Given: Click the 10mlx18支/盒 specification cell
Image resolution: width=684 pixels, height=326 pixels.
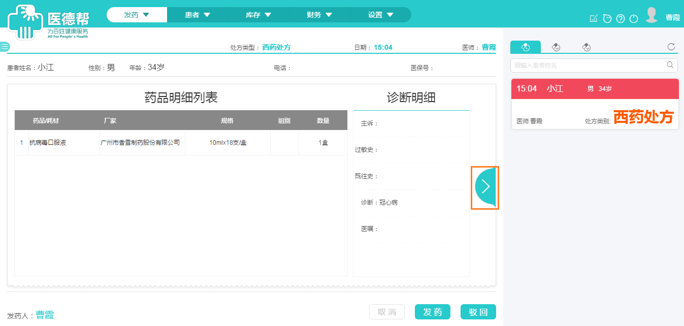Looking at the screenshot, I should pos(228,143).
